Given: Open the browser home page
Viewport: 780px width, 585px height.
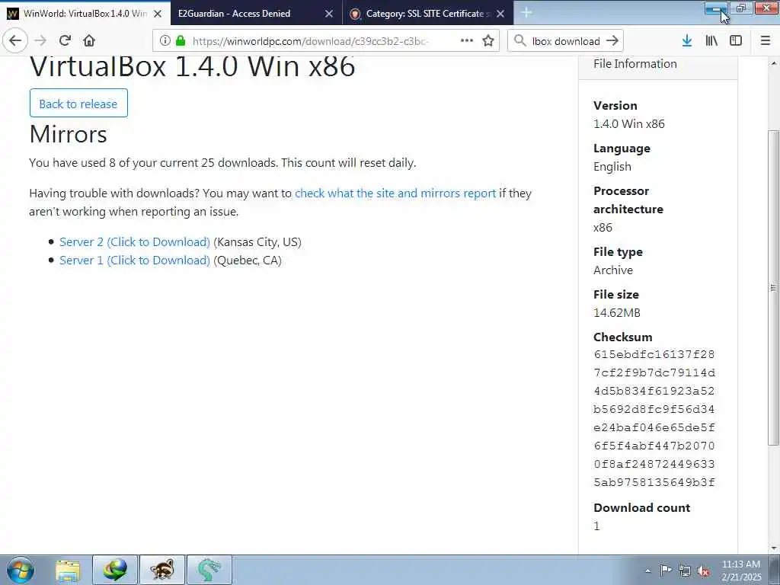Looking at the screenshot, I should point(89,41).
